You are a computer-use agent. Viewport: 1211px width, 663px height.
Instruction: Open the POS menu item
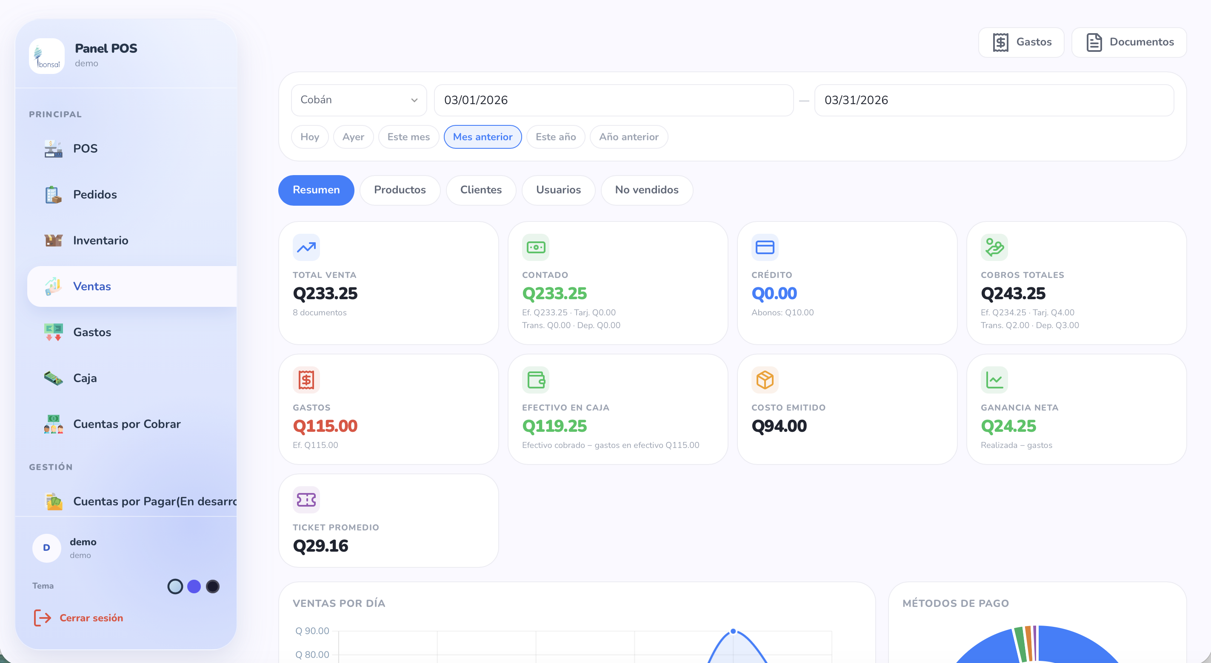click(x=132, y=148)
